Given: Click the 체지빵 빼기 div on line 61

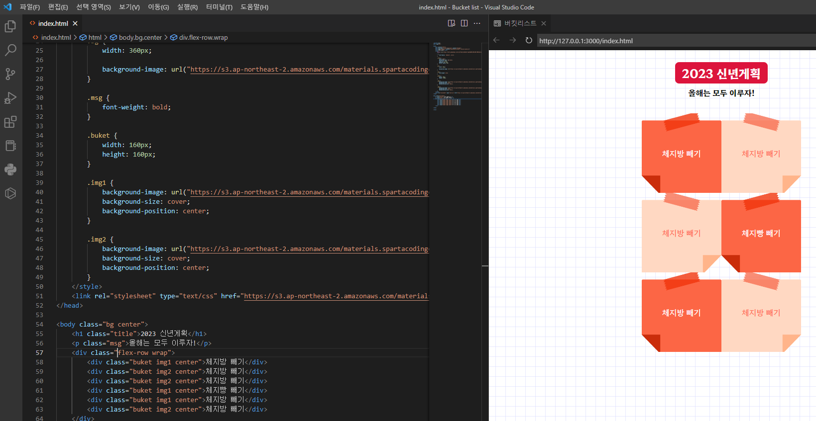Looking at the screenshot, I should [177, 391].
